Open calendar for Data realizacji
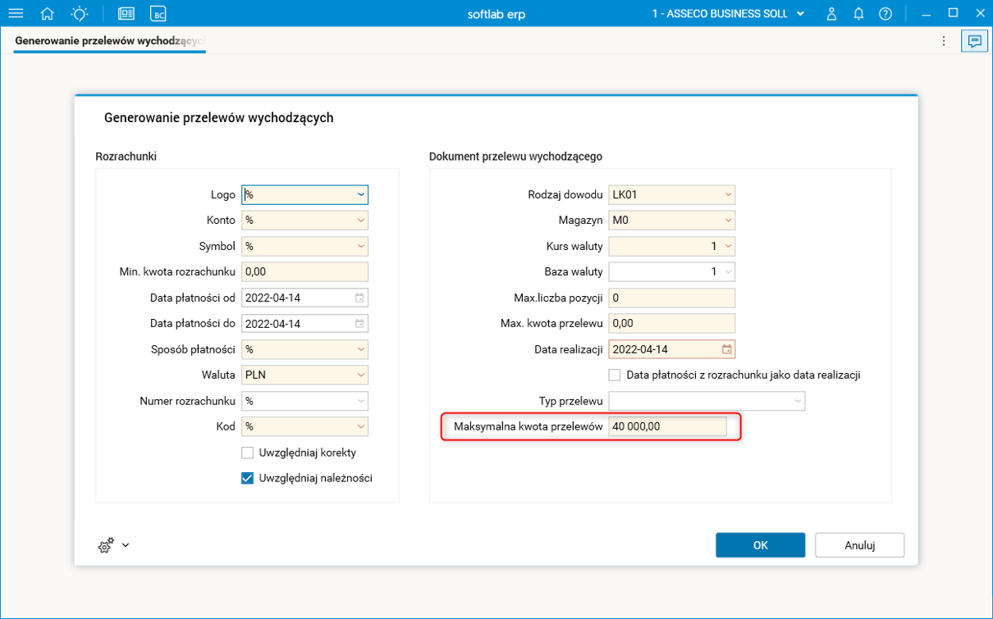The height and width of the screenshot is (619, 993). (x=726, y=349)
